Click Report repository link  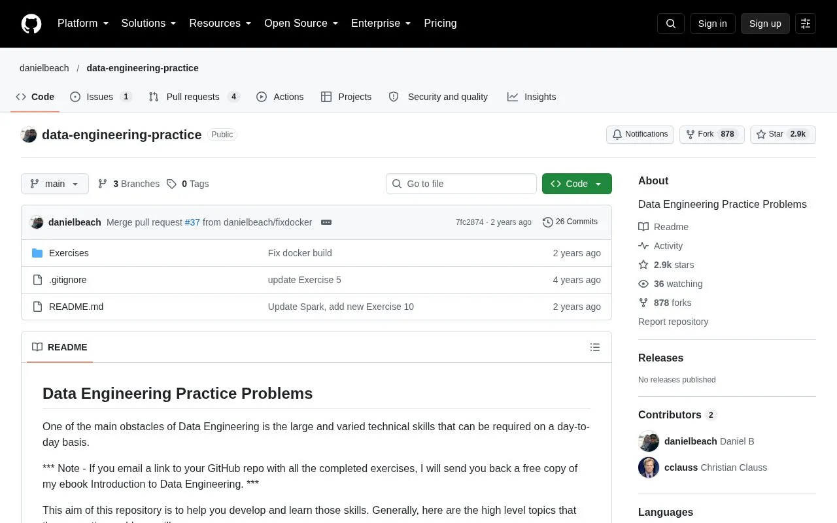click(x=673, y=322)
